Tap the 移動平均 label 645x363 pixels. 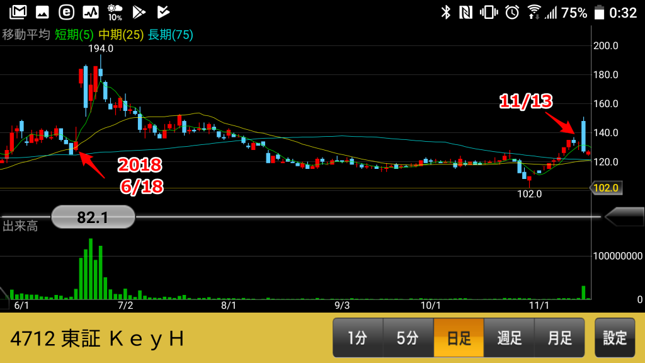[x=26, y=35]
